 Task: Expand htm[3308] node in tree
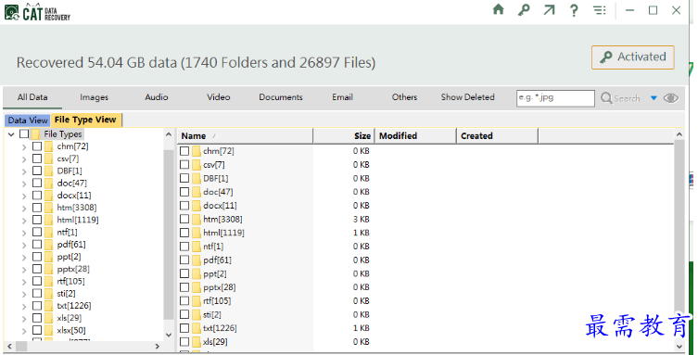coord(24,208)
